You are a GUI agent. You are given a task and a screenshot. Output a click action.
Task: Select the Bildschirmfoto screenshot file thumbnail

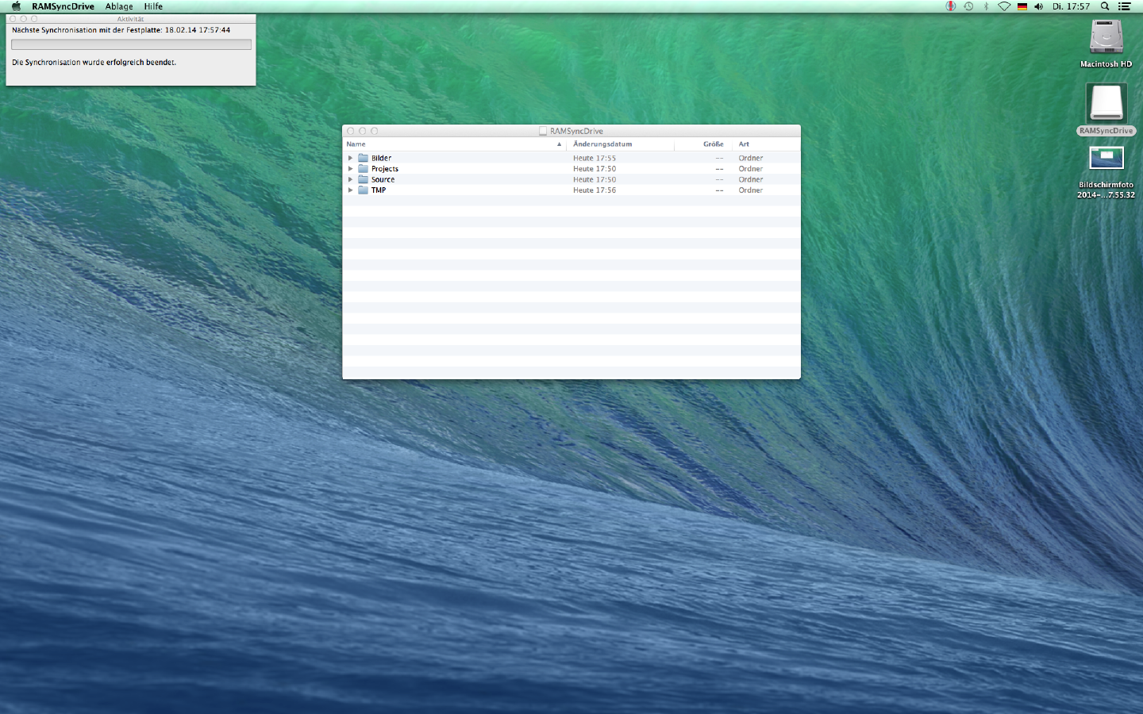(x=1106, y=159)
